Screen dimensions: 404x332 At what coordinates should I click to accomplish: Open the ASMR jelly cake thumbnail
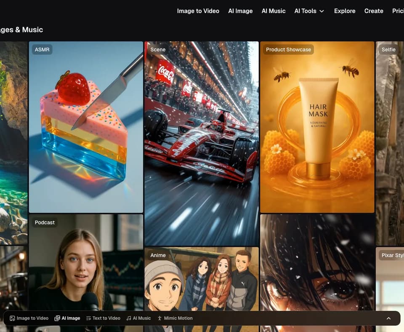pos(86,127)
